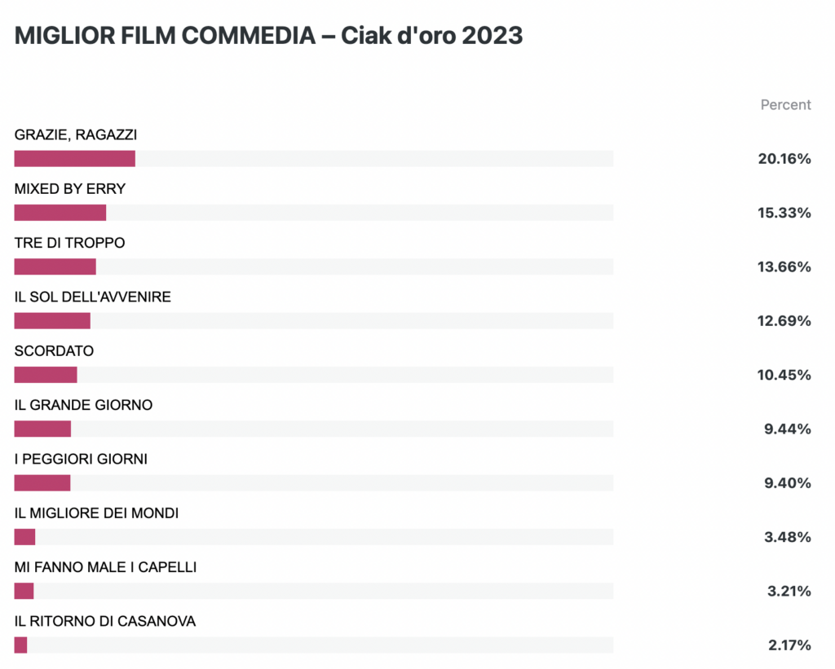Click the MIXED BY ERRY result bar

(x=314, y=213)
